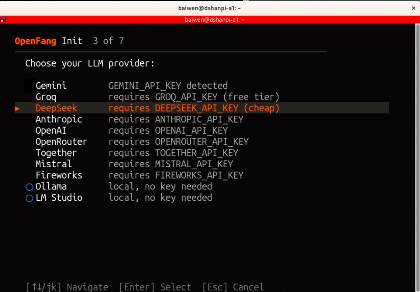420x292 pixels.
Task: Click the terminal icon on the red bar
Action: click(x=3, y=19)
